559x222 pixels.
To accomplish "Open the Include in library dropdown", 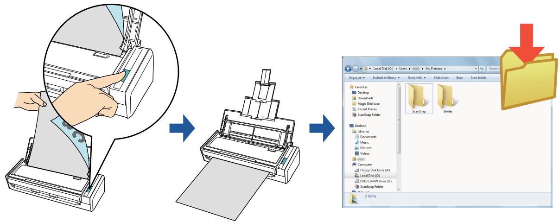I will (387, 77).
